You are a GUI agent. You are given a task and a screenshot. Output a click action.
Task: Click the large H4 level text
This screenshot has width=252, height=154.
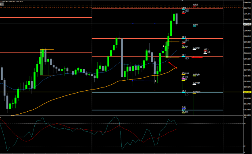click(x=187, y=40)
